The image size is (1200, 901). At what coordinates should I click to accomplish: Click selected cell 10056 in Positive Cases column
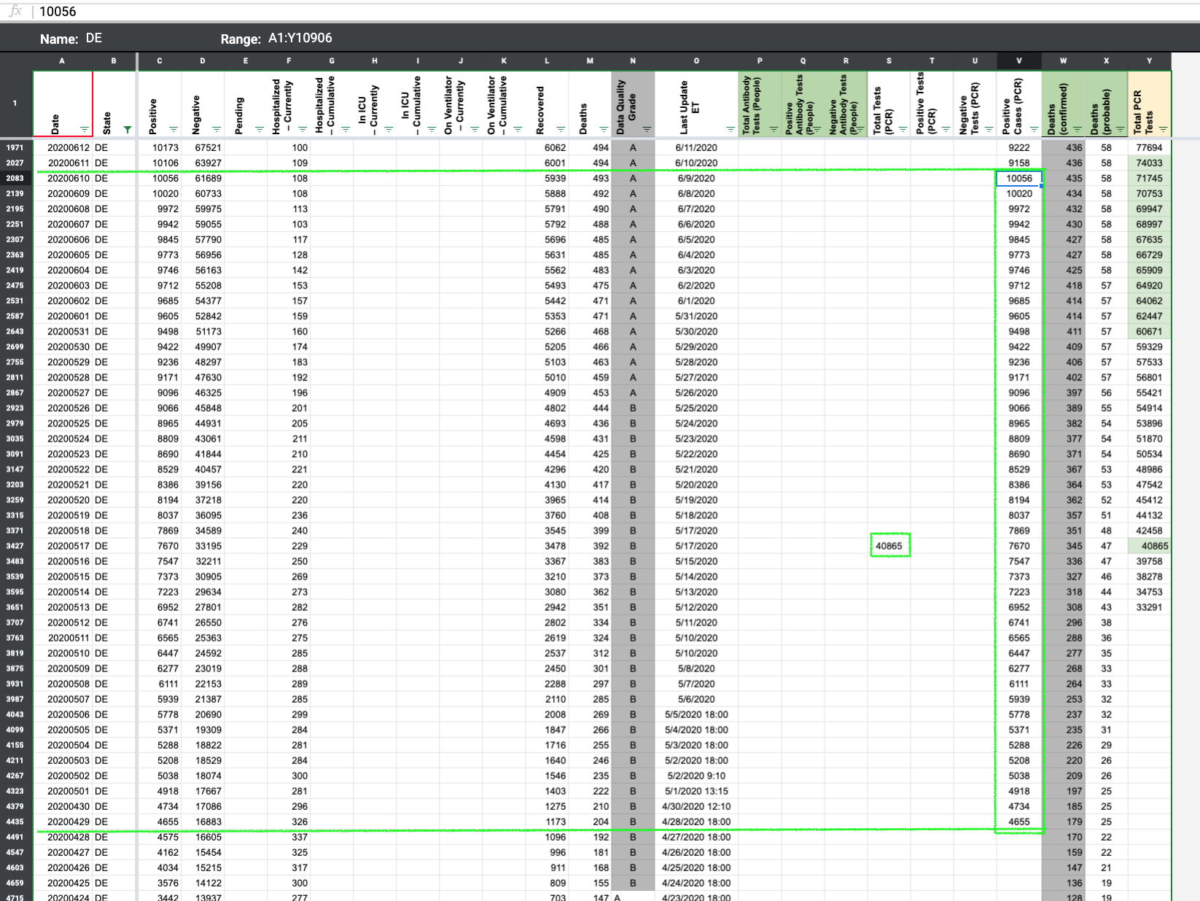1019,178
